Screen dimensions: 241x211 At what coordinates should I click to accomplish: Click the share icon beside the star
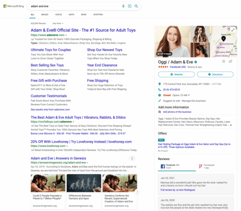(x=231, y=61)
